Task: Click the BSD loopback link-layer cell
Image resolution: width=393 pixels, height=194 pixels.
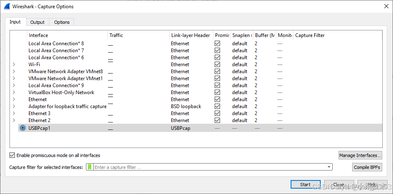Action: (x=186, y=106)
